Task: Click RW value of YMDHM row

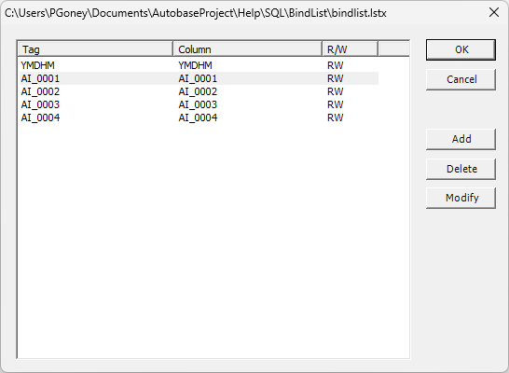Action: click(335, 65)
